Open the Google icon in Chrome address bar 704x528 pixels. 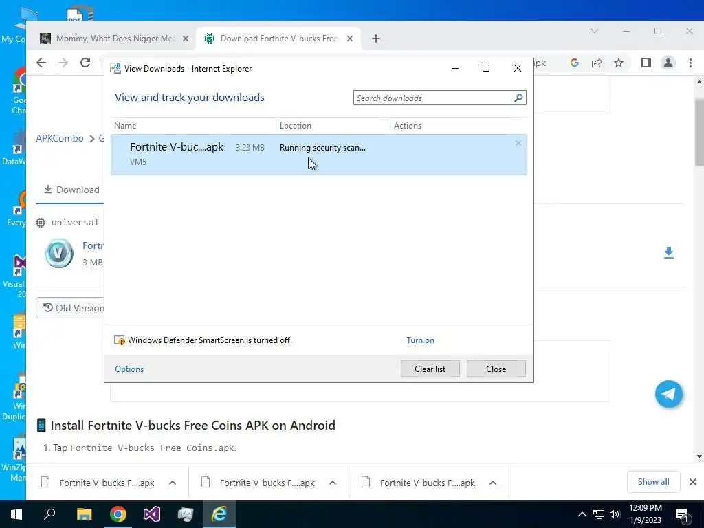point(574,63)
